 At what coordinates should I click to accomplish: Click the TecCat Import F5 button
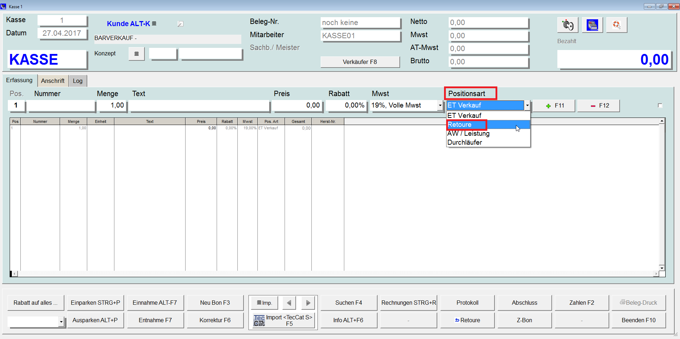(x=283, y=320)
